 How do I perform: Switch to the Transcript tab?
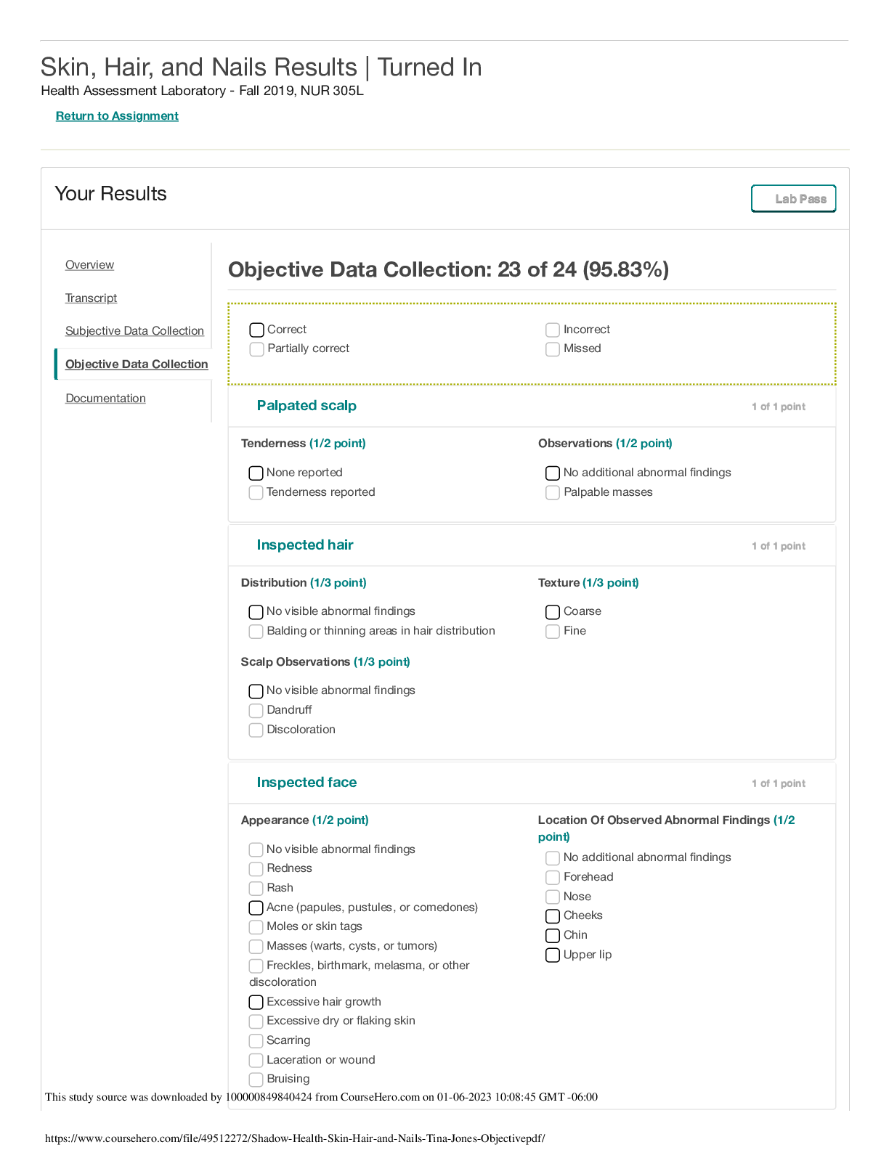pos(91,298)
